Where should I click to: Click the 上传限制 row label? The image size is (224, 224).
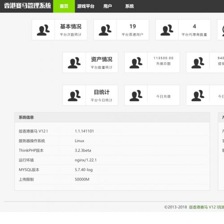click(26, 179)
